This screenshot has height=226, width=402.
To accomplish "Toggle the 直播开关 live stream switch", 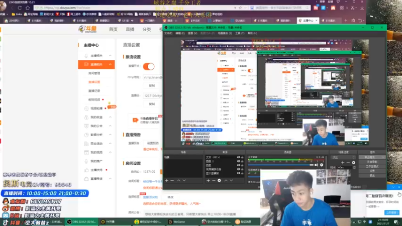I will (x=149, y=66).
